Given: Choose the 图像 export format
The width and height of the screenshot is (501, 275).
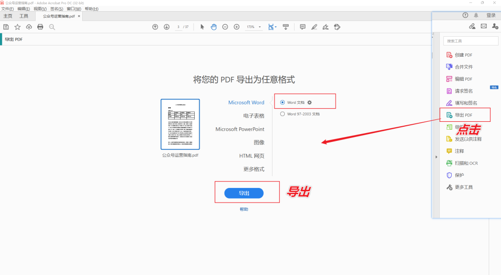Looking at the screenshot, I should click(x=259, y=142).
